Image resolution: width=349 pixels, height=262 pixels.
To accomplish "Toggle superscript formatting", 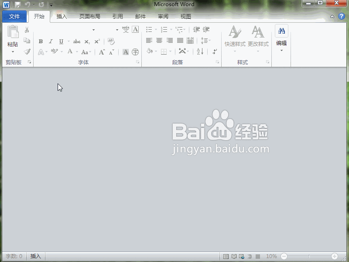I will [97, 41].
